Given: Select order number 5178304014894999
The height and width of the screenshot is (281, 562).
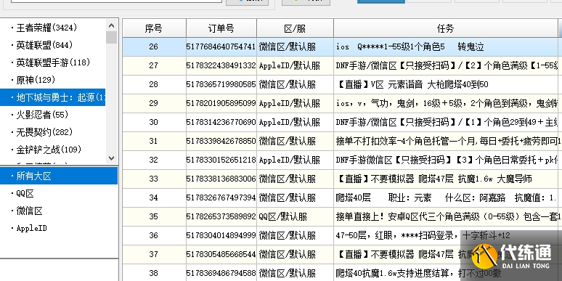Looking at the screenshot, I should coord(221,235).
